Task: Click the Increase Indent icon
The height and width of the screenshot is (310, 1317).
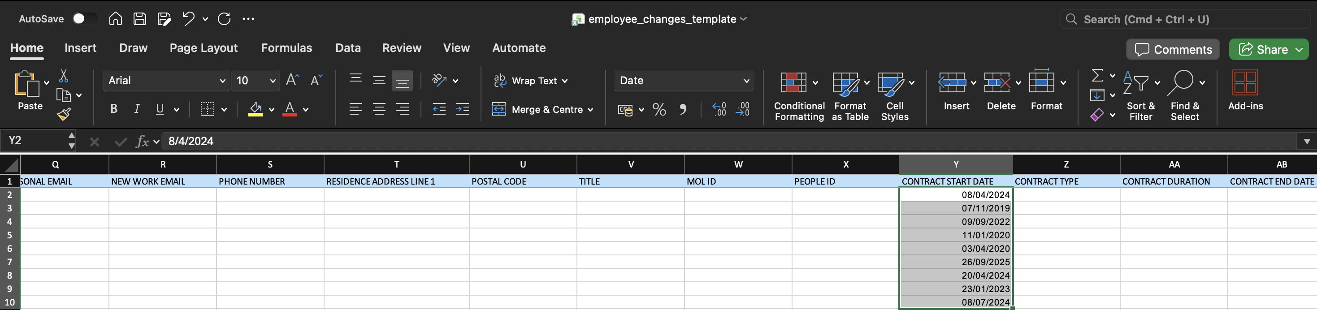Action: click(462, 109)
